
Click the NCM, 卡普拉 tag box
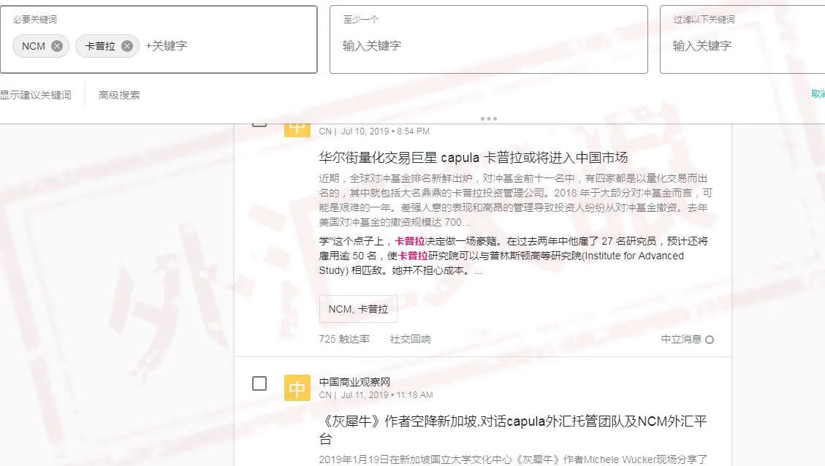(358, 309)
